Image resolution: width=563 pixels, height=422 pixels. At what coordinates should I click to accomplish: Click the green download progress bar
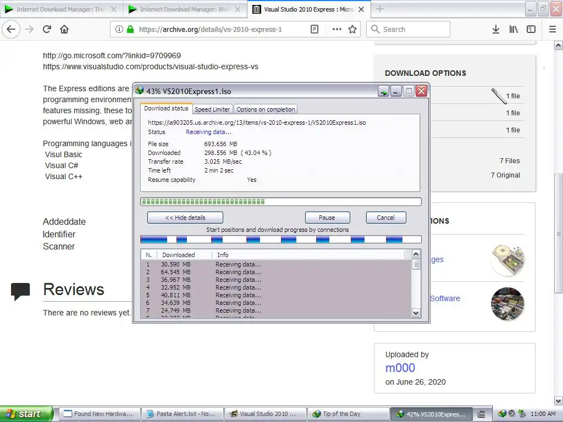pos(281,202)
